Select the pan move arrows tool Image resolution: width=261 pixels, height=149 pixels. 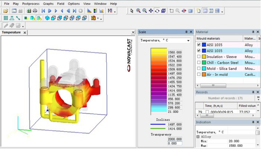151,11
